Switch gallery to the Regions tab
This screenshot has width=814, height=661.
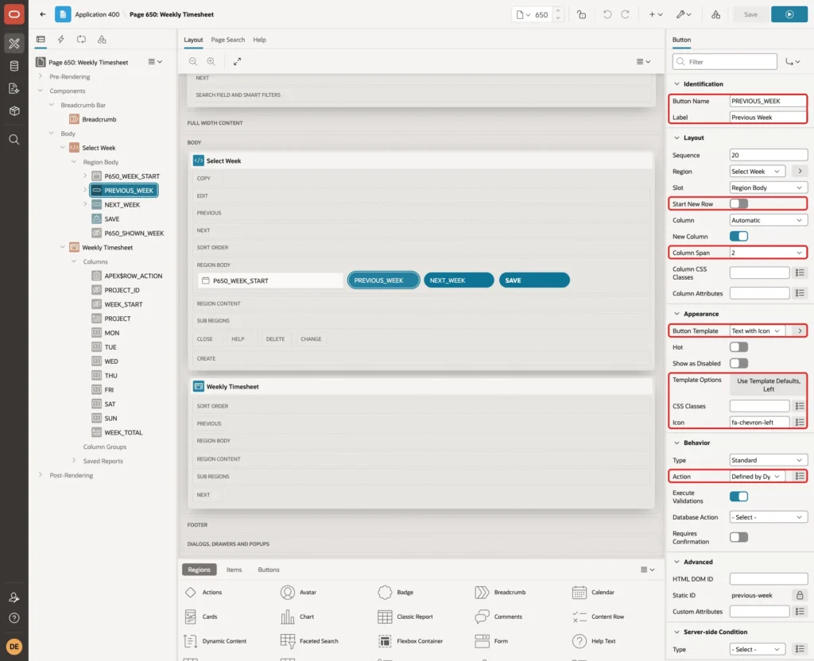(x=199, y=569)
